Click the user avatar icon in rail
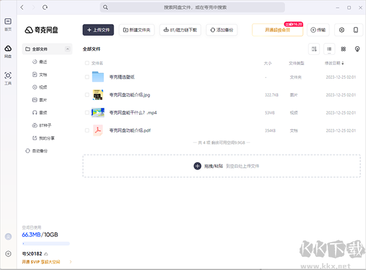Viewport: 366px width, 270px height. [8, 236]
